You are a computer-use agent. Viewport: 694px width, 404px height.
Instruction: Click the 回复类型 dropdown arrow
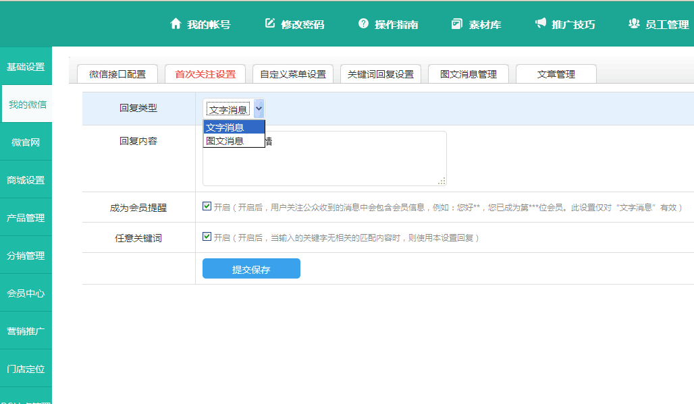point(259,109)
